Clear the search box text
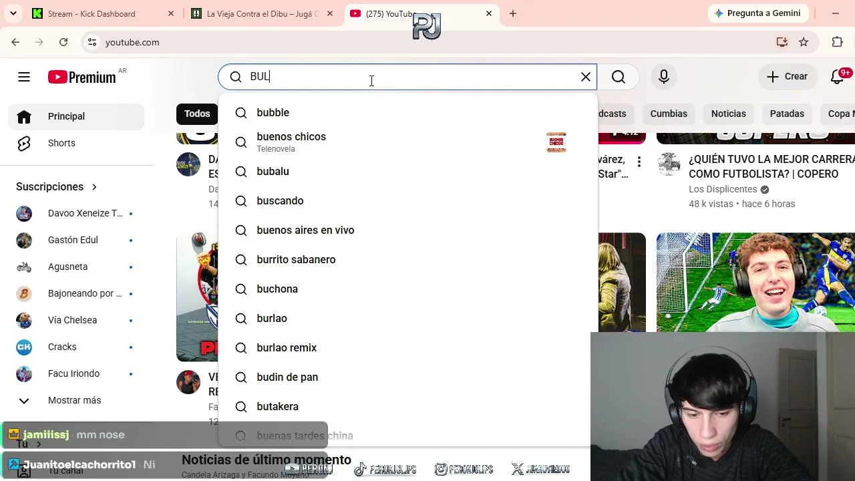 [x=586, y=77]
